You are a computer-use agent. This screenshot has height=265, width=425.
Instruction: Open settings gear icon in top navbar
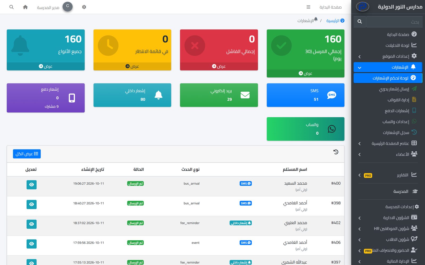(84, 7)
